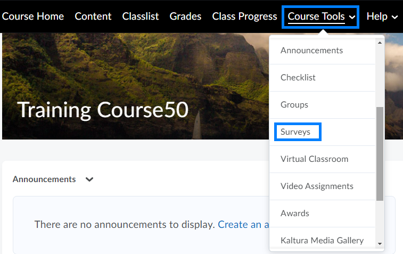Screen dimensions: 403x254
Task: Open the Course Tools dropdown
Action: [321, 17]
